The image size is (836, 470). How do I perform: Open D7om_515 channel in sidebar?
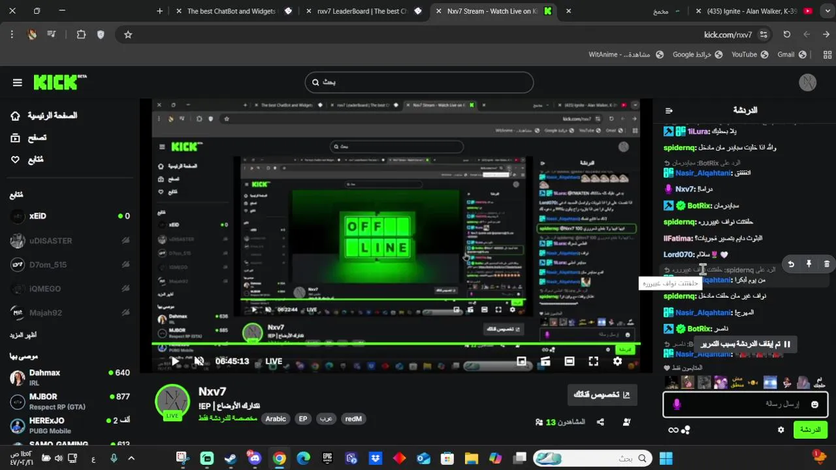tap(69, 264)
